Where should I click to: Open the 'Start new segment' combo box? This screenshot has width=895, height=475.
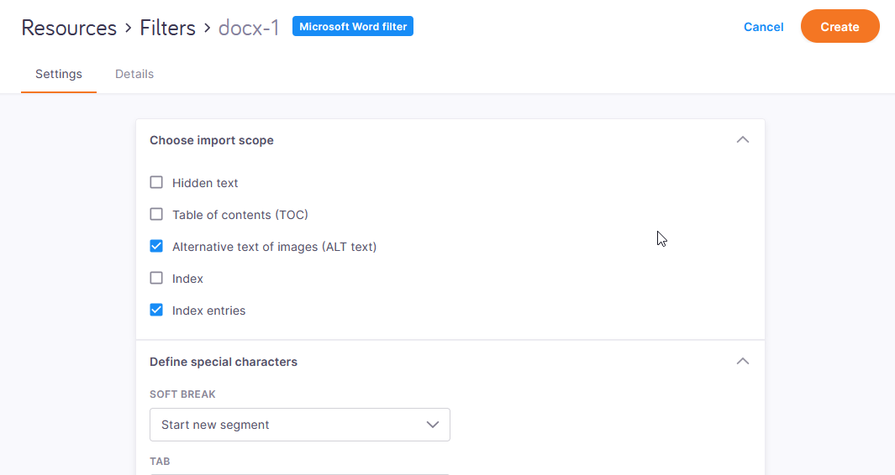(299, 425)
